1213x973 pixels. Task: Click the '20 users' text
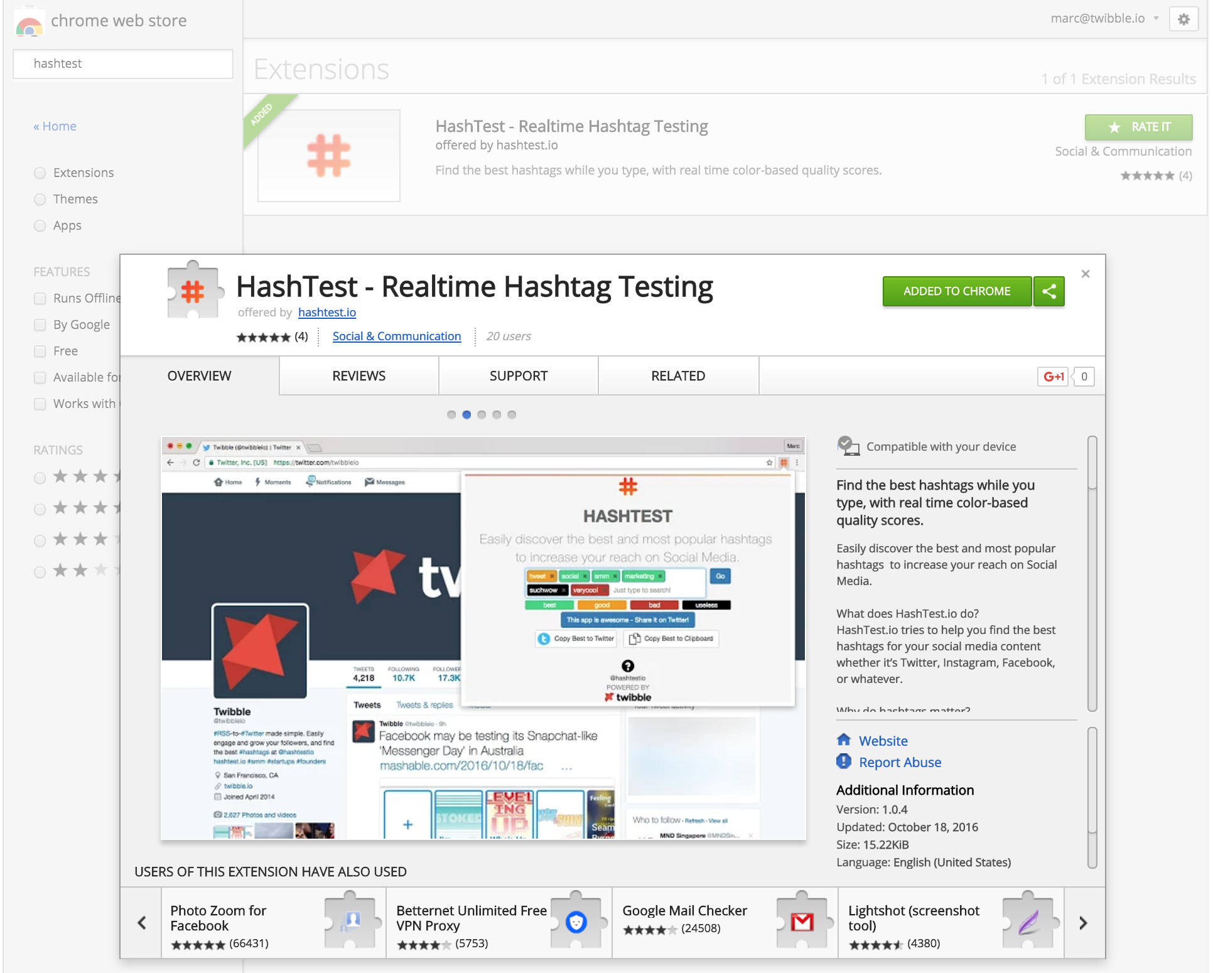(509, 336)
